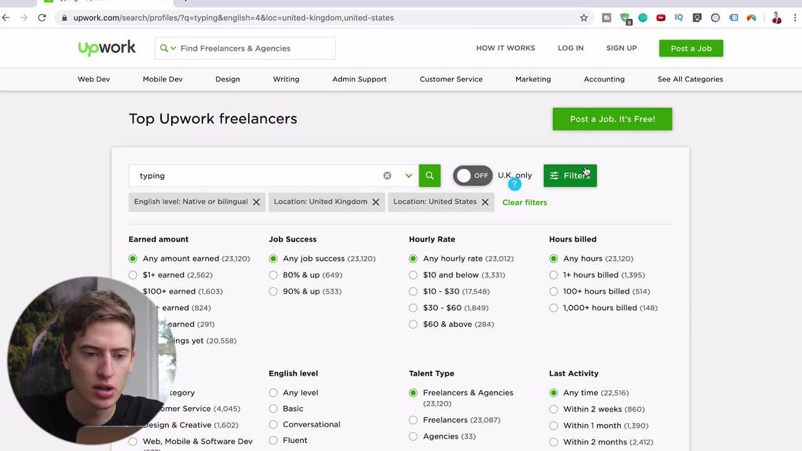The width and height of the screenshot is (802, 451).
Task: Remove the English level filter tag
Action: coord(256,202)
